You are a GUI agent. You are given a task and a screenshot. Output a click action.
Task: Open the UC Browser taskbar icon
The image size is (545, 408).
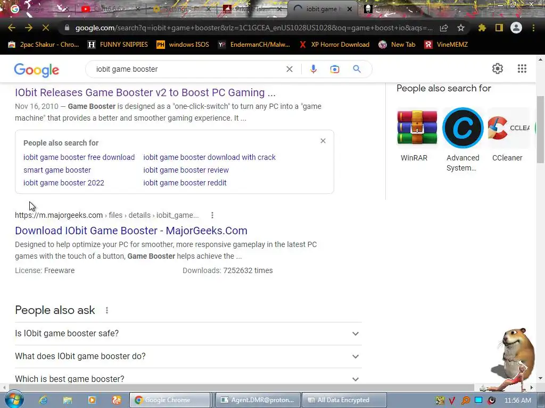116,400
